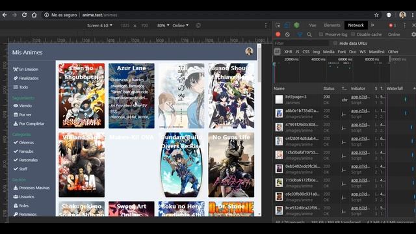Filter requests by Img

coord(316,52)
